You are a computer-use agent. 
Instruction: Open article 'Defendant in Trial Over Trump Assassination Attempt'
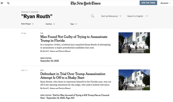point(73,76)
